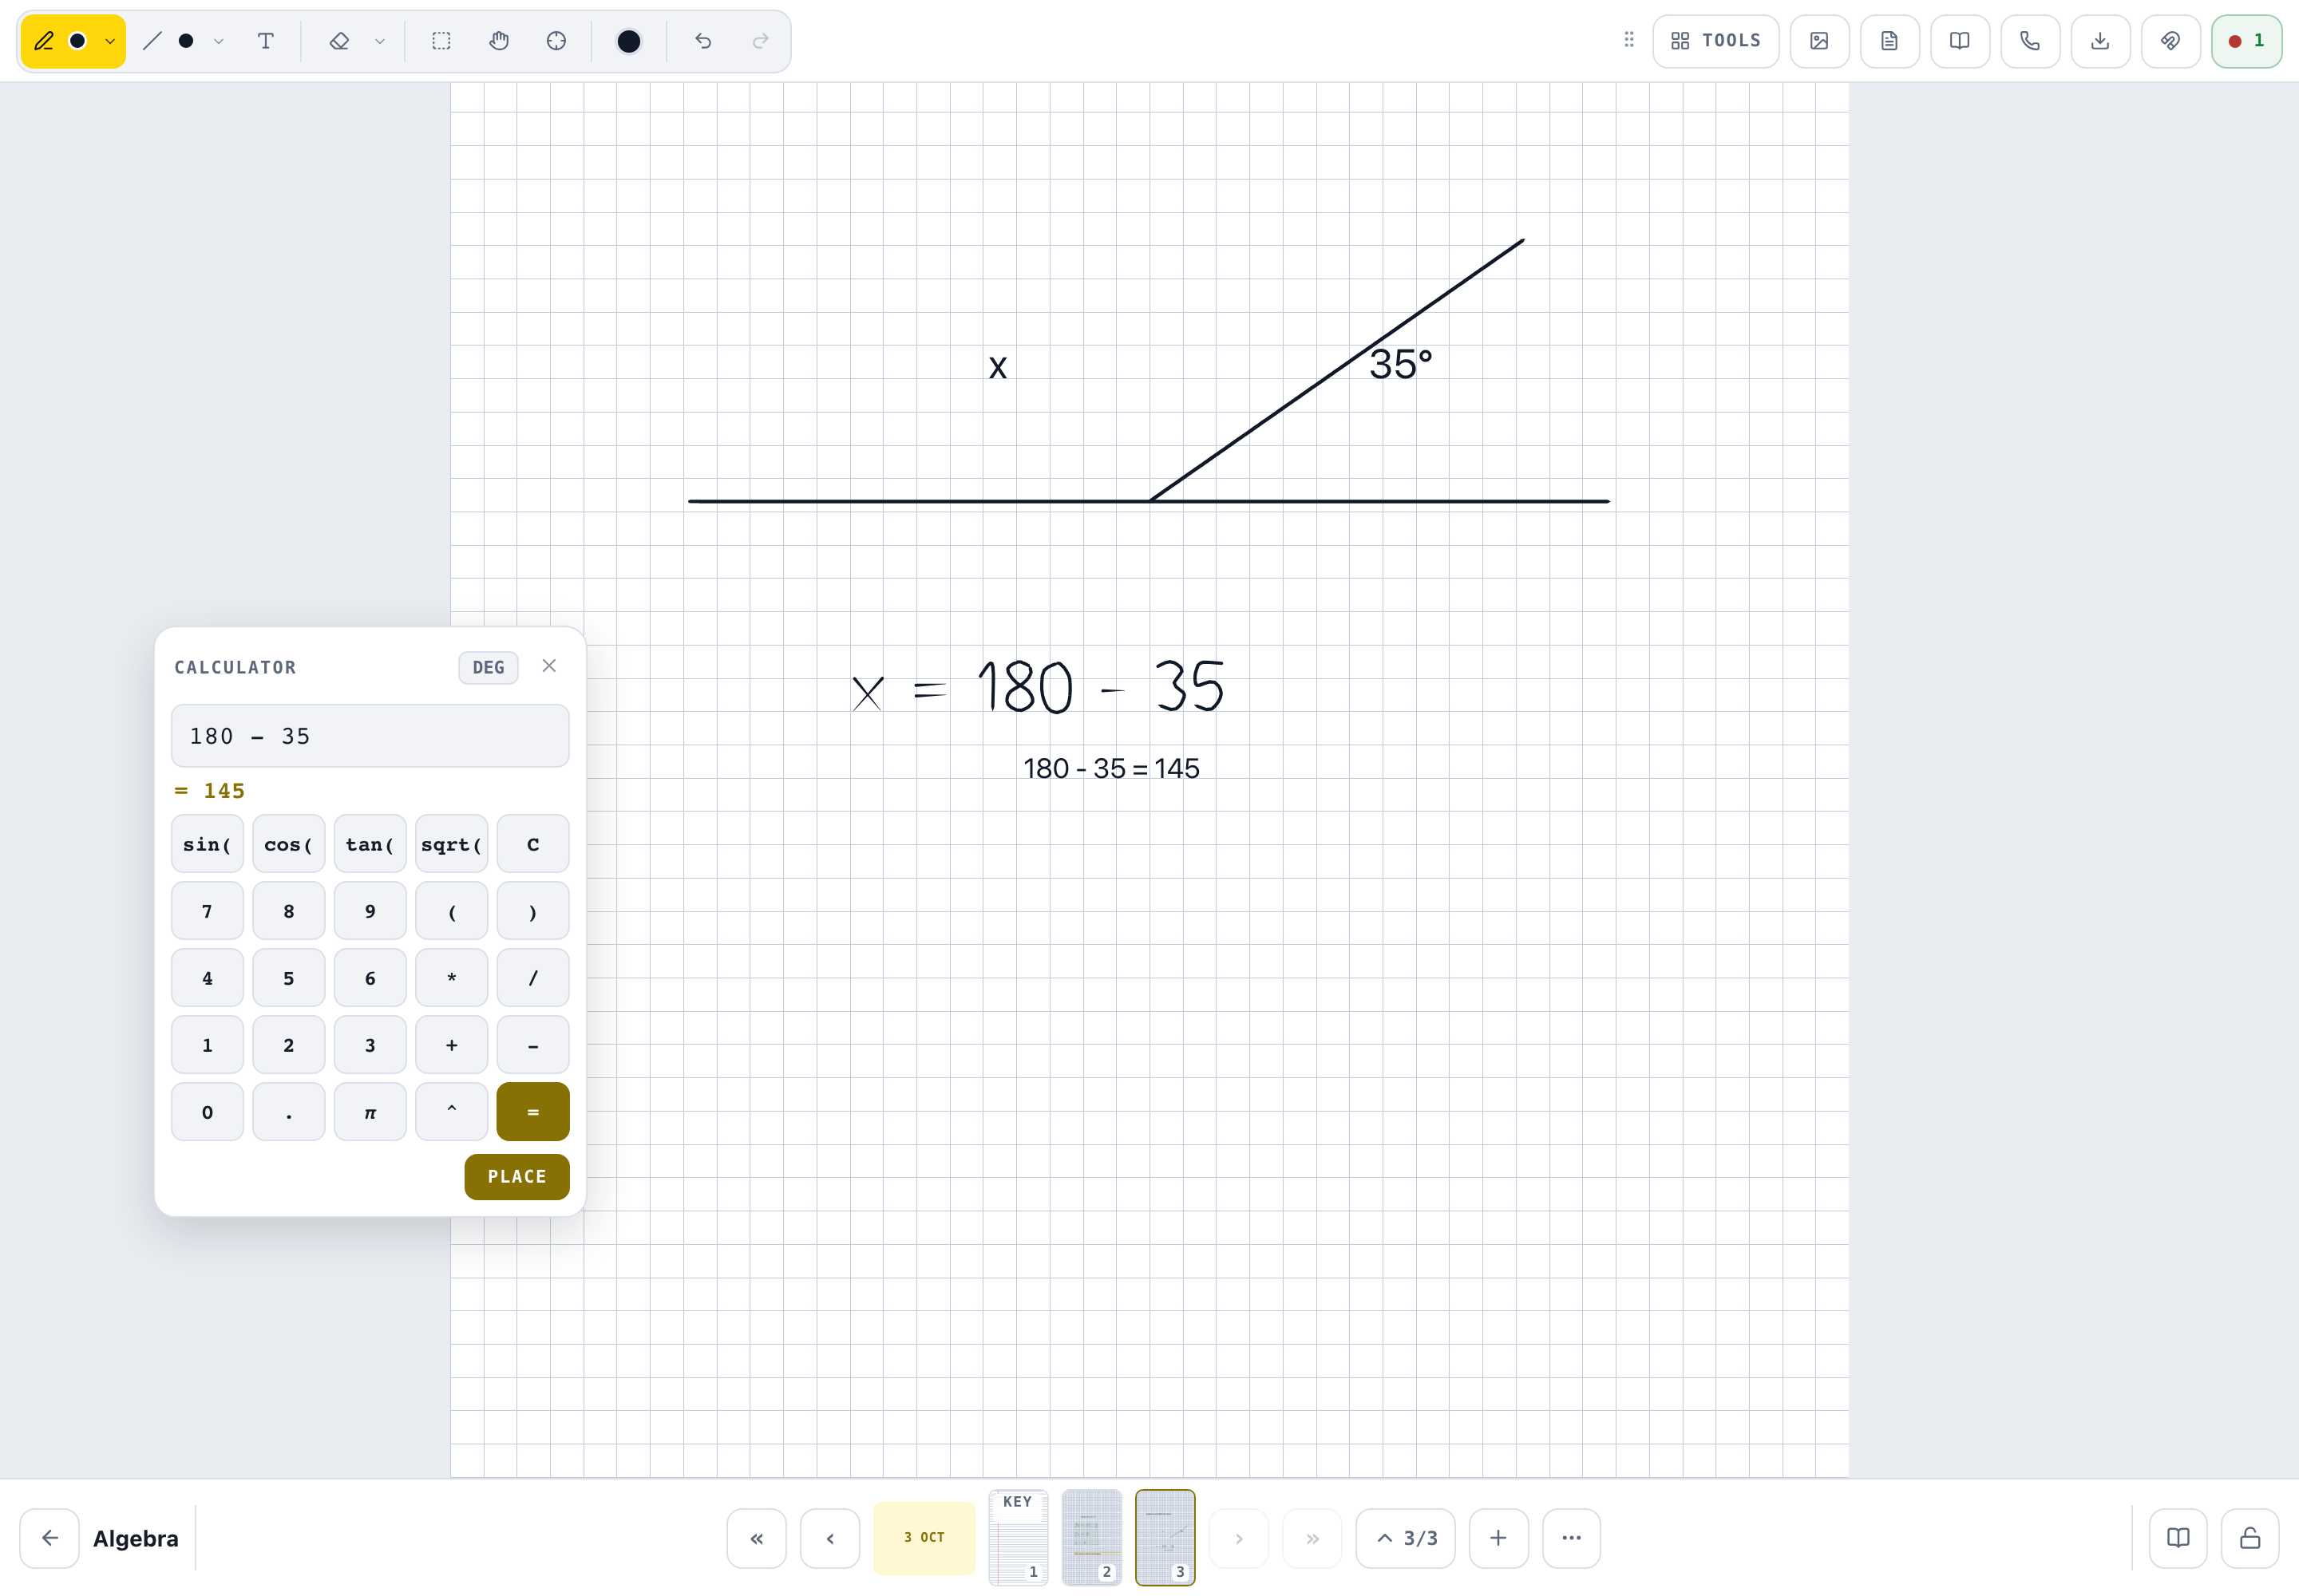Jump to first page
Viewport: 2299px width, 1596px height.
[x=756, y=1538]
